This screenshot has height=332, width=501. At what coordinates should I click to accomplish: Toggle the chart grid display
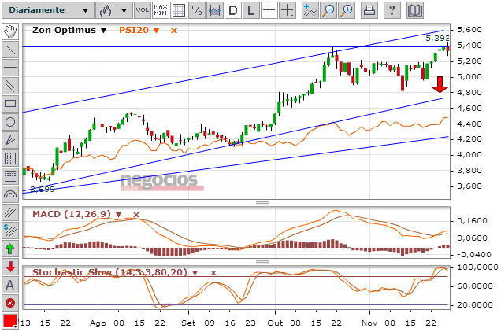pyautogui.click(x=179, y=10)
